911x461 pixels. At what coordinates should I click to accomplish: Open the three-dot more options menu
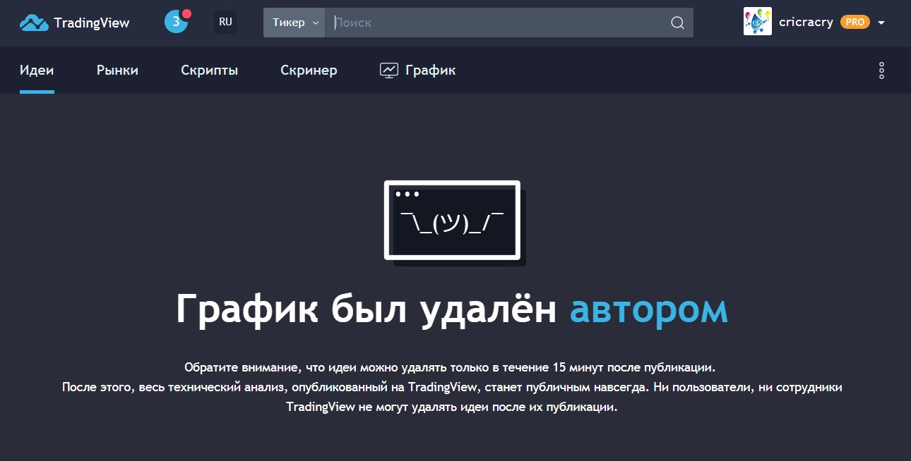coord(881,70)
